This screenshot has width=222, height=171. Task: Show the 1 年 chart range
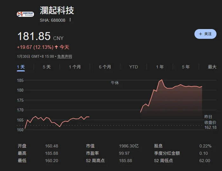pyautogui.click(x=160, y=67)
